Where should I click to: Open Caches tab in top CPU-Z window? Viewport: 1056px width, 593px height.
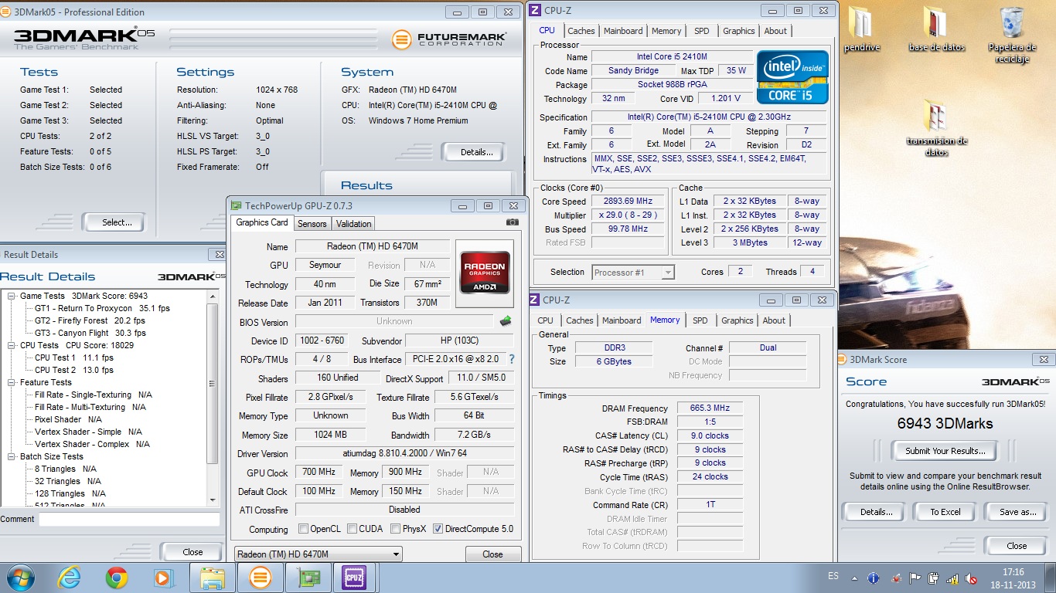581,31
